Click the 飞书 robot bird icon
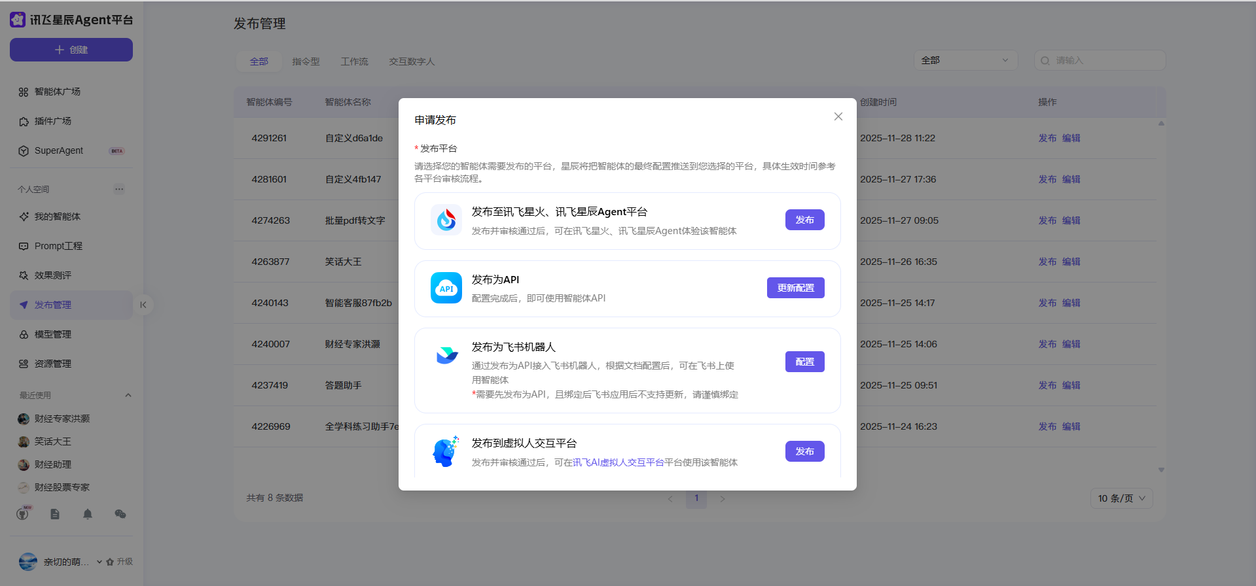 [x=446, y=355]
